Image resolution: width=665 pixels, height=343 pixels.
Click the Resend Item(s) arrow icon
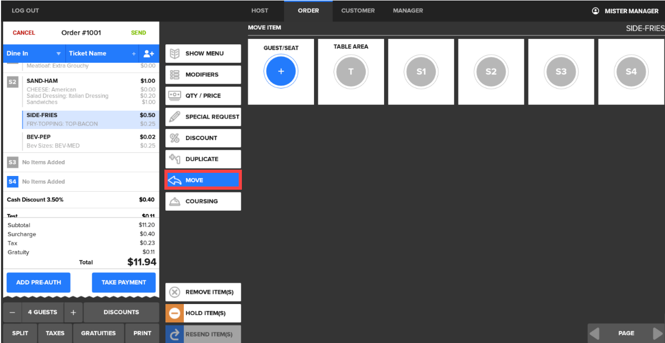[x=174, y=334]
